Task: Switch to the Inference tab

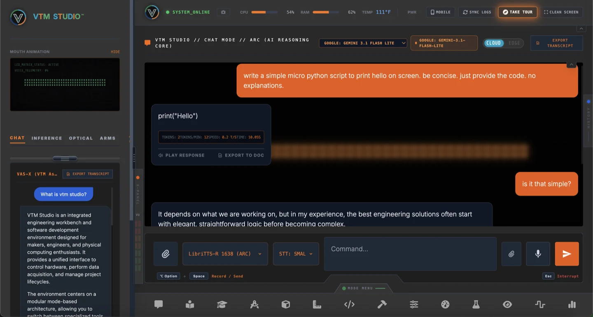Action: pos(47,138)
